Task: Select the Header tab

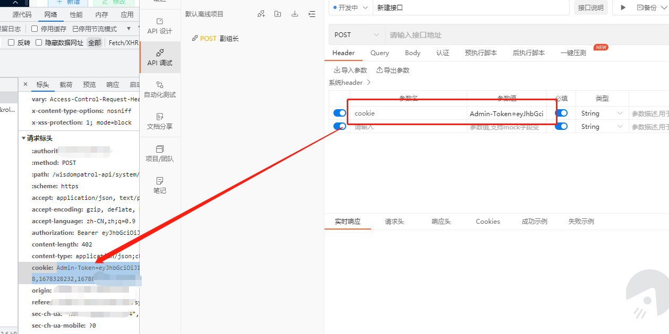Action: click(x=344, y=53)
